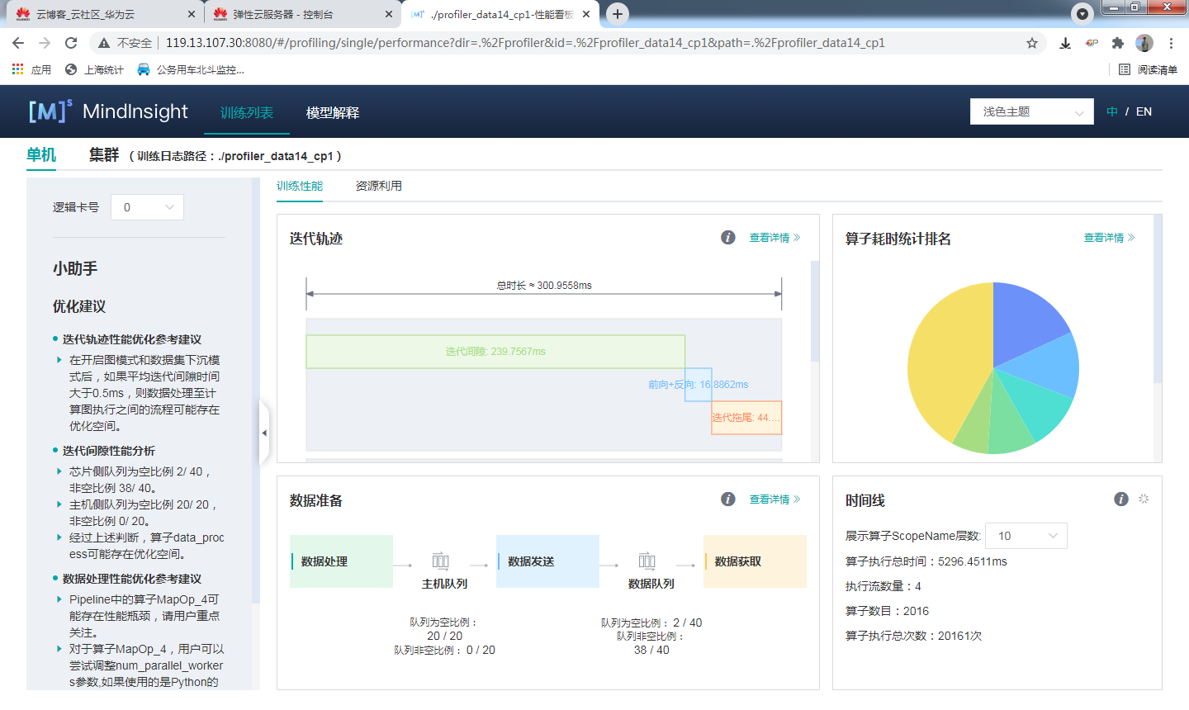
Task: Click the 总时长 ≈ 300.9558ms label
Action: click(x=544, y=286)
